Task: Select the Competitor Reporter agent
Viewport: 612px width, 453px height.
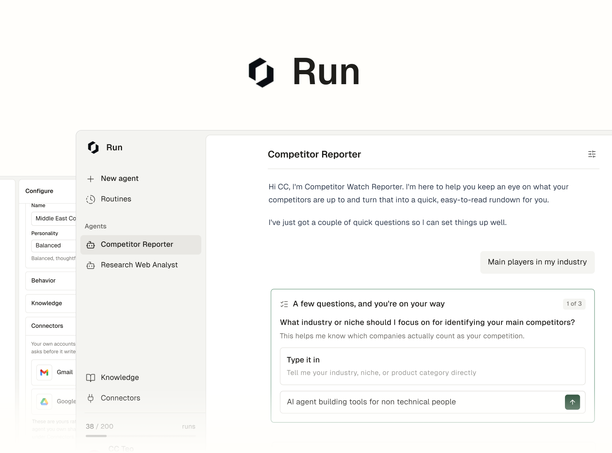Action: [x=141, y=245]
